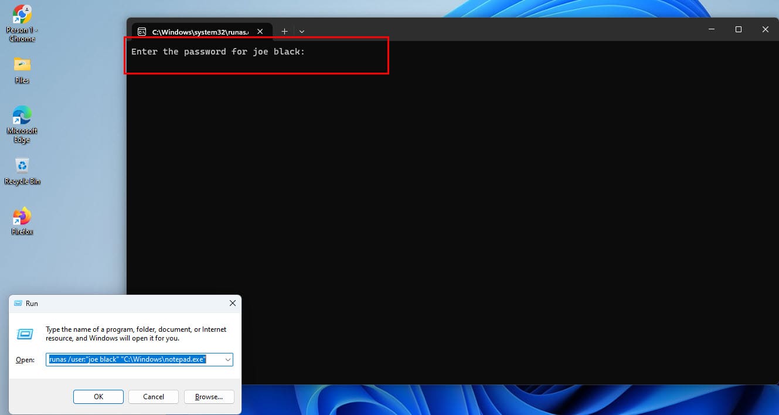The height and width of the screenshot is (415, 779).
Task: Click the Microsoft Edge desktop shortcut
Action: [x=22, y=115]
